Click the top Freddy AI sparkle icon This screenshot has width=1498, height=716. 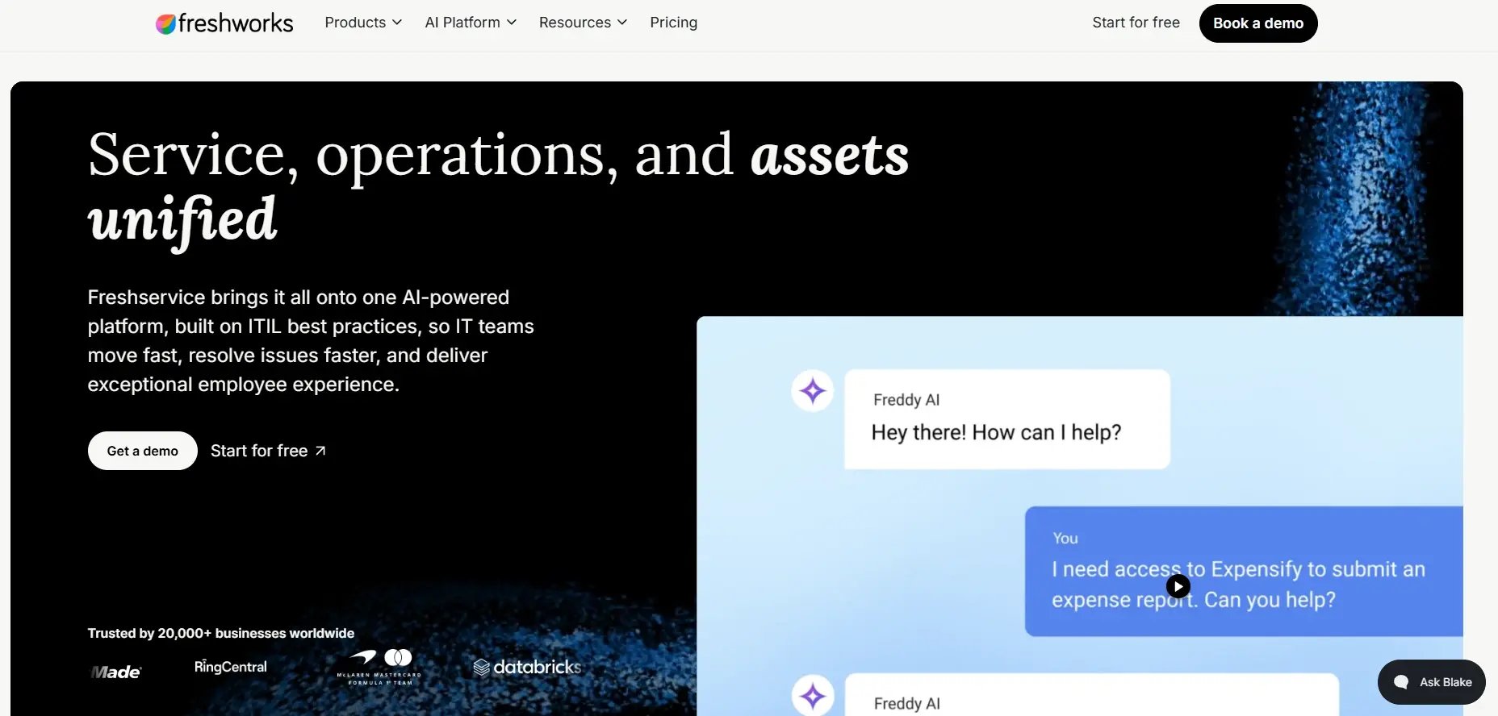point(813,391)
